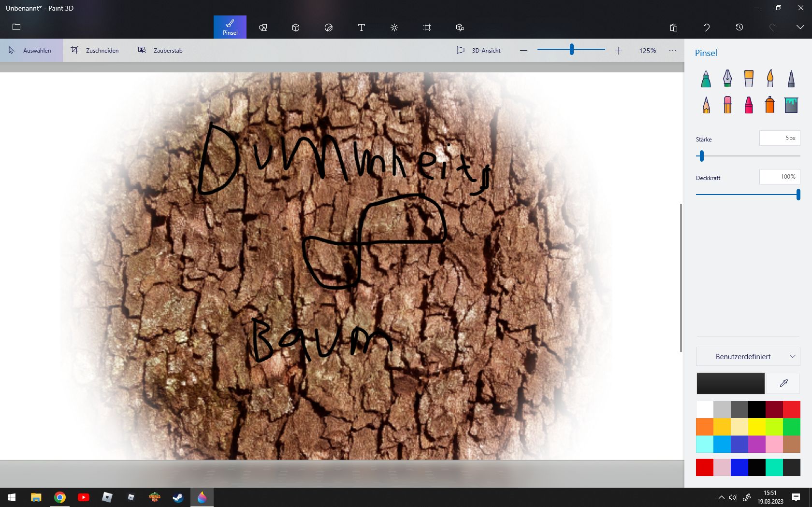Click the Zuschneiden button
The height and width of the screenshot is (507, 812).
coord(95,51)
